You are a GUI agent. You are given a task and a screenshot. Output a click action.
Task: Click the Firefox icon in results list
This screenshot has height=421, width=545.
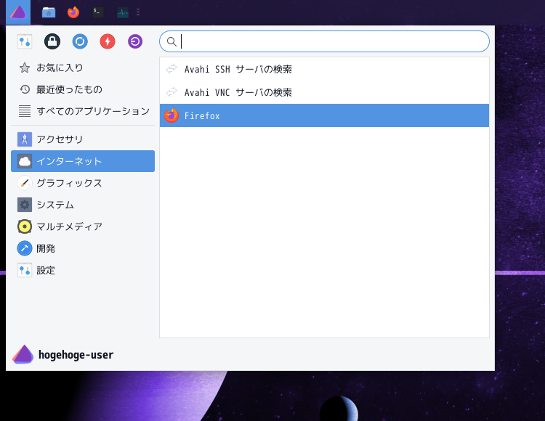tap(171, 115)
